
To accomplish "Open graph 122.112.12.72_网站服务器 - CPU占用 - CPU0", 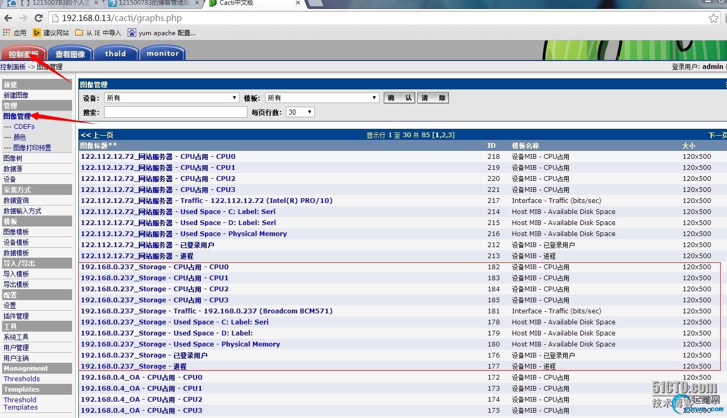I will pos(158,157).
